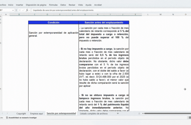Screen dimensions: 191x125
Task: Add a new sheet with plus icon
Action: 118,114
